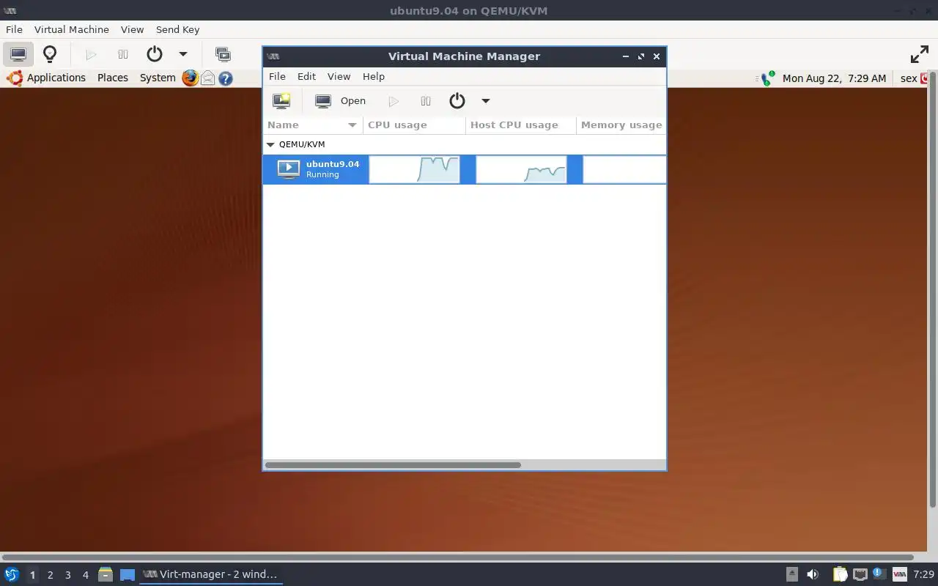
Task: Open the Virtual Machine menu
Action: click(x=72, y=29)
